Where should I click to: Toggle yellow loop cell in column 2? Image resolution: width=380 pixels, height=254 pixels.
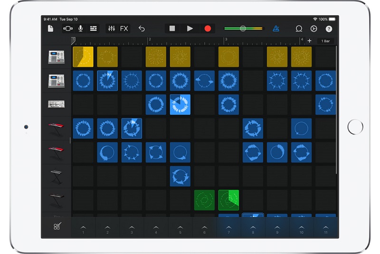tap(107, 57)
